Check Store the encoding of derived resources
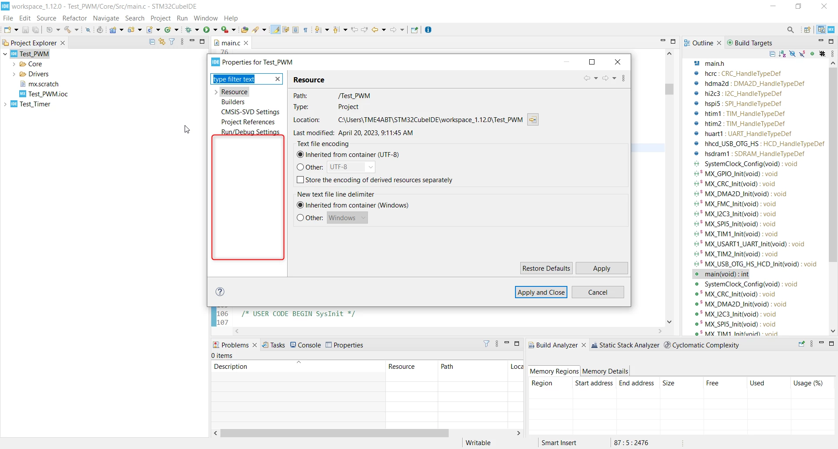The height and width of the screenshot is (449, 838). [300, 180]
